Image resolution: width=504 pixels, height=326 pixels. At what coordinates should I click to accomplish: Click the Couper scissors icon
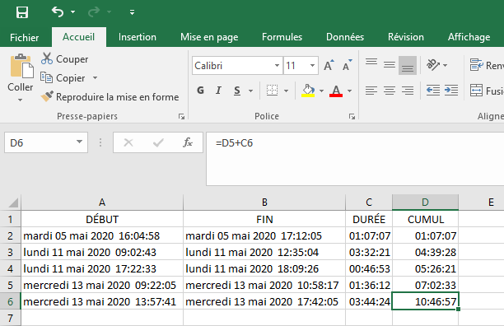click(47, 58)
